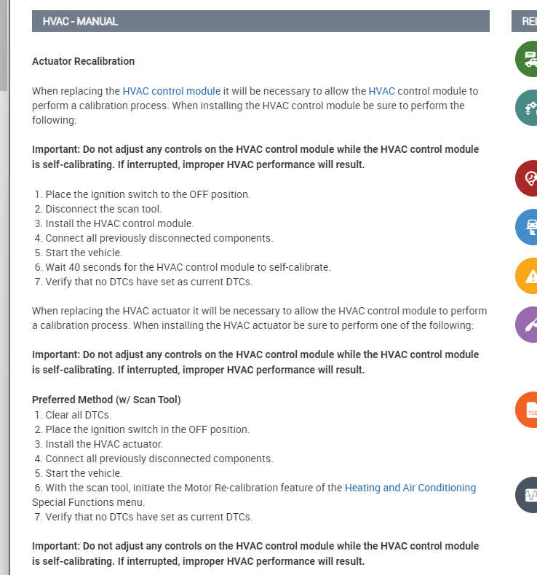This screenshot has width=537, height=575.
Task: Click the "Clear all DTCs" step
Action: [78, 415]
